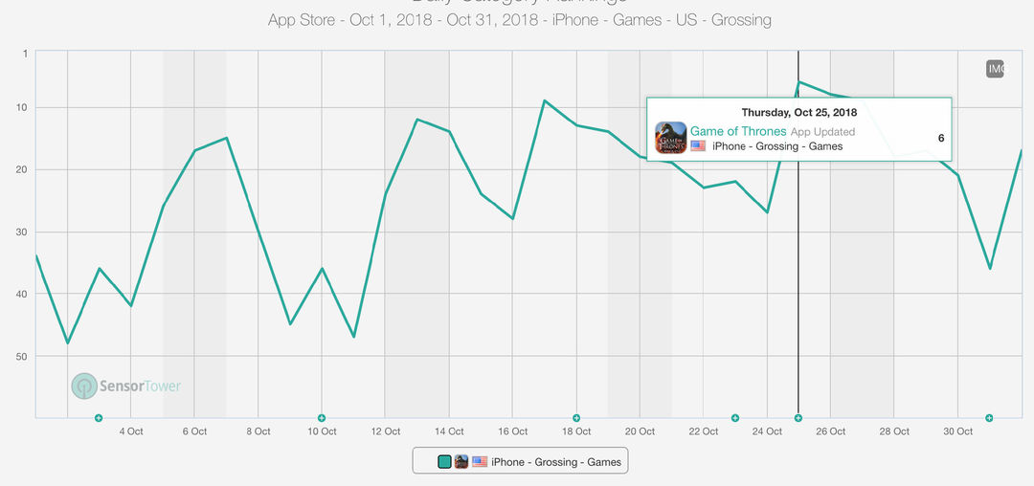Select the app update marker at 31 Oct

tap(989, 418)
